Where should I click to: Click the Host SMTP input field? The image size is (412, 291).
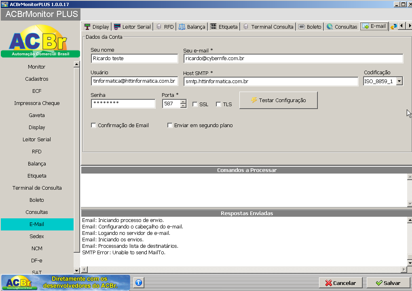(270, 82)
